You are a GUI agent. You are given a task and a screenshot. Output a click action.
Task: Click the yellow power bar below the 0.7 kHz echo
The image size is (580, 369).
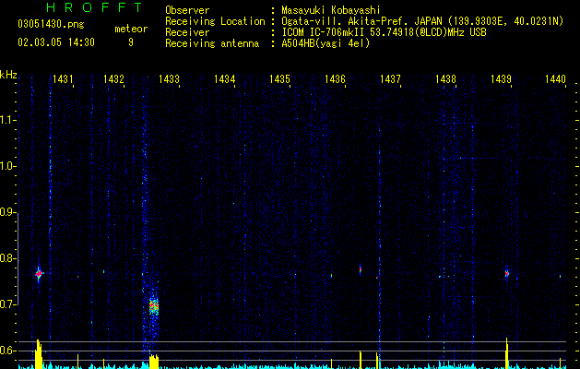pos(154,362)
